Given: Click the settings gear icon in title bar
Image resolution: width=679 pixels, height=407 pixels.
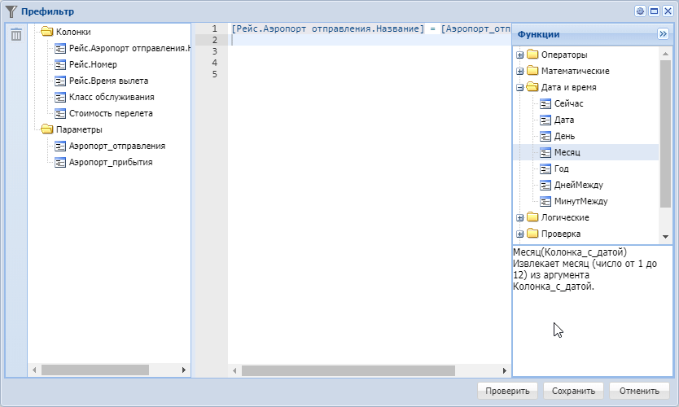Looking at the screenshot, I should coord(640,11).
